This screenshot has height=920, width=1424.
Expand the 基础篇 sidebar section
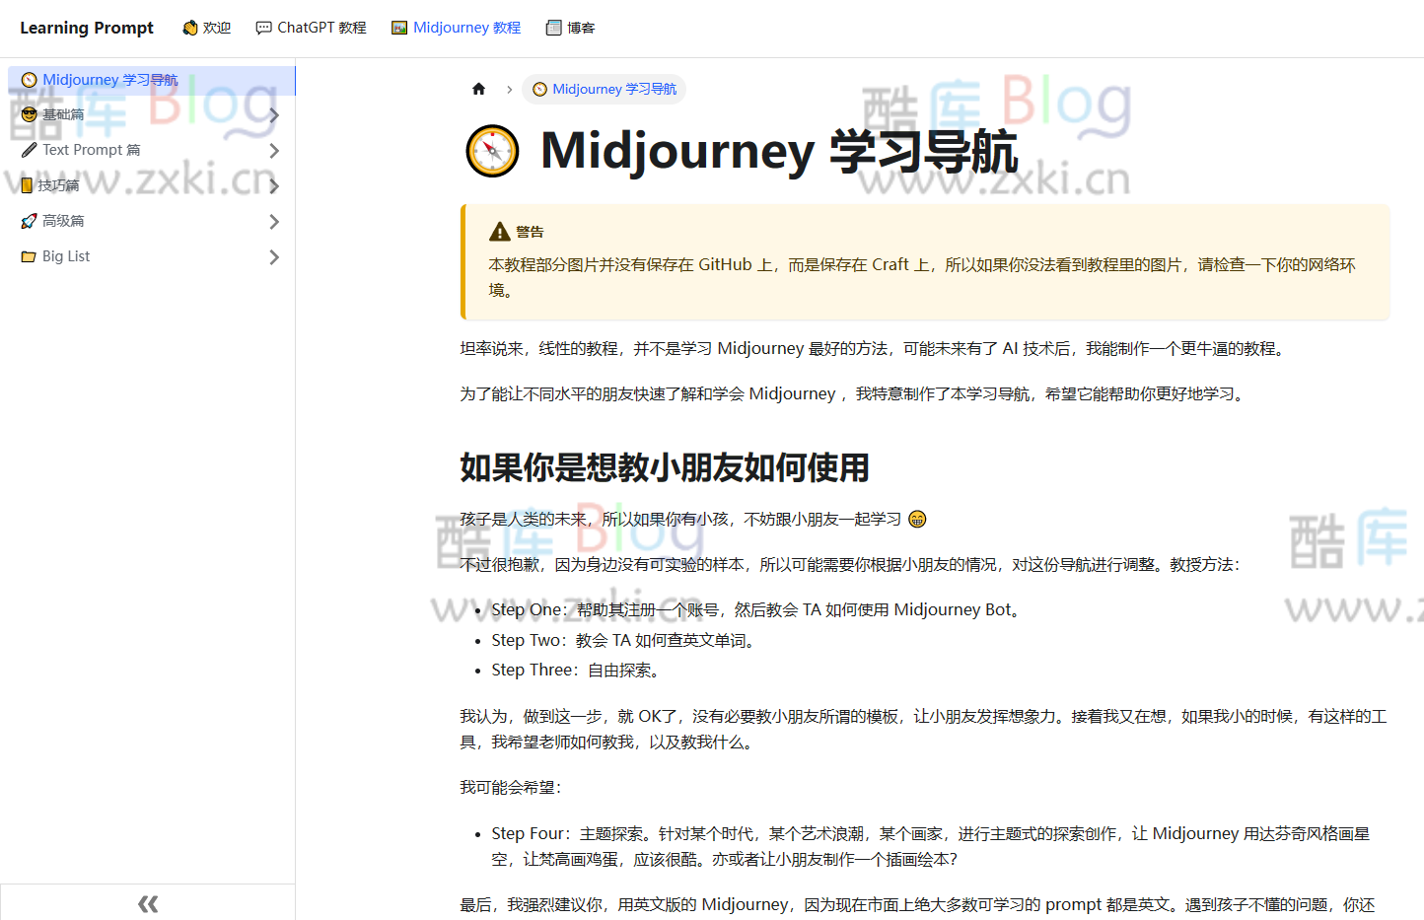[x=274, y=114]
